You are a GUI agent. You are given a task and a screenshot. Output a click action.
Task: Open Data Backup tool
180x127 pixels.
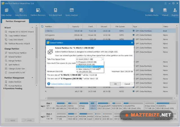[x=6, y=12]
